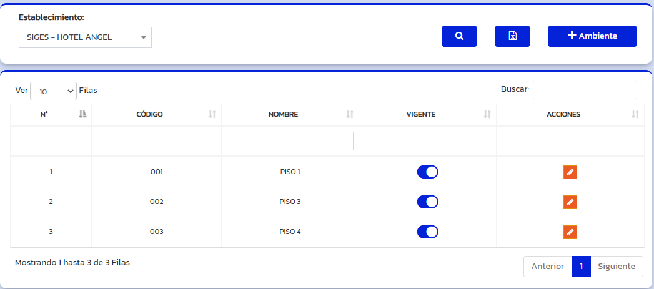Sort the table by VIGENTE column

coord(487,114)
